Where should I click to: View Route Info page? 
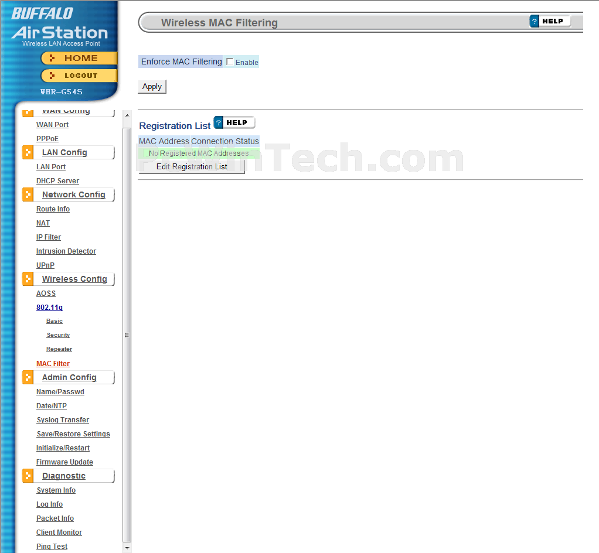[53, 209]
